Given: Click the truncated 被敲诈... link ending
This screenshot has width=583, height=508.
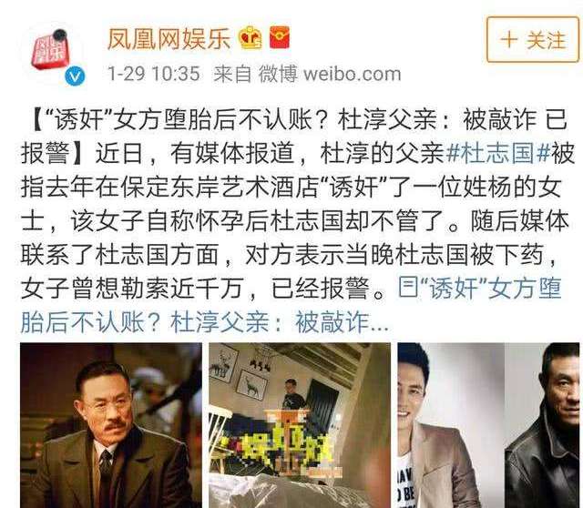Looking at the screenshot, I should [x=342, y=321].
